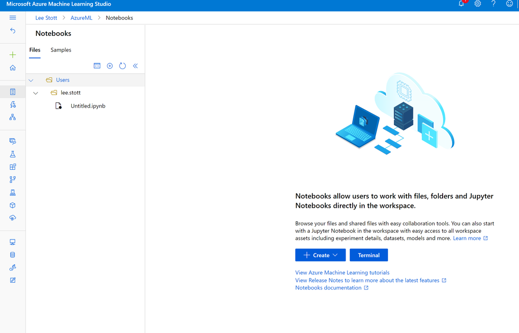Open the hamburger navigation menu
519x333 pixels.
(x=12, y=18)
